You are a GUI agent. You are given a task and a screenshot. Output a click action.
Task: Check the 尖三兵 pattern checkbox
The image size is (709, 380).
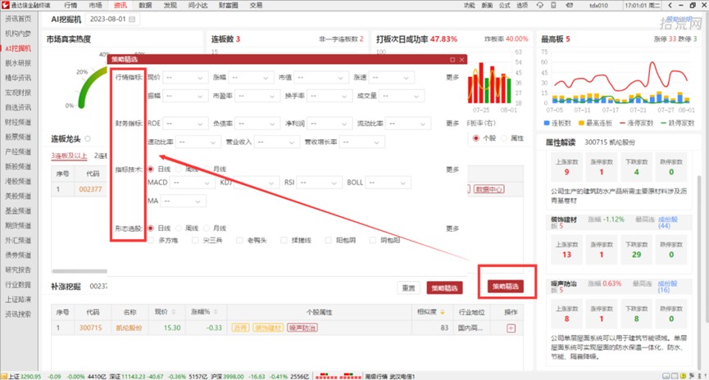195,241
